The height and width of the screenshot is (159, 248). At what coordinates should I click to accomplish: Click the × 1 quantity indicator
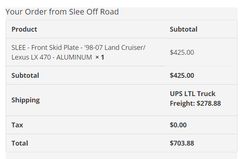(100, 57)
